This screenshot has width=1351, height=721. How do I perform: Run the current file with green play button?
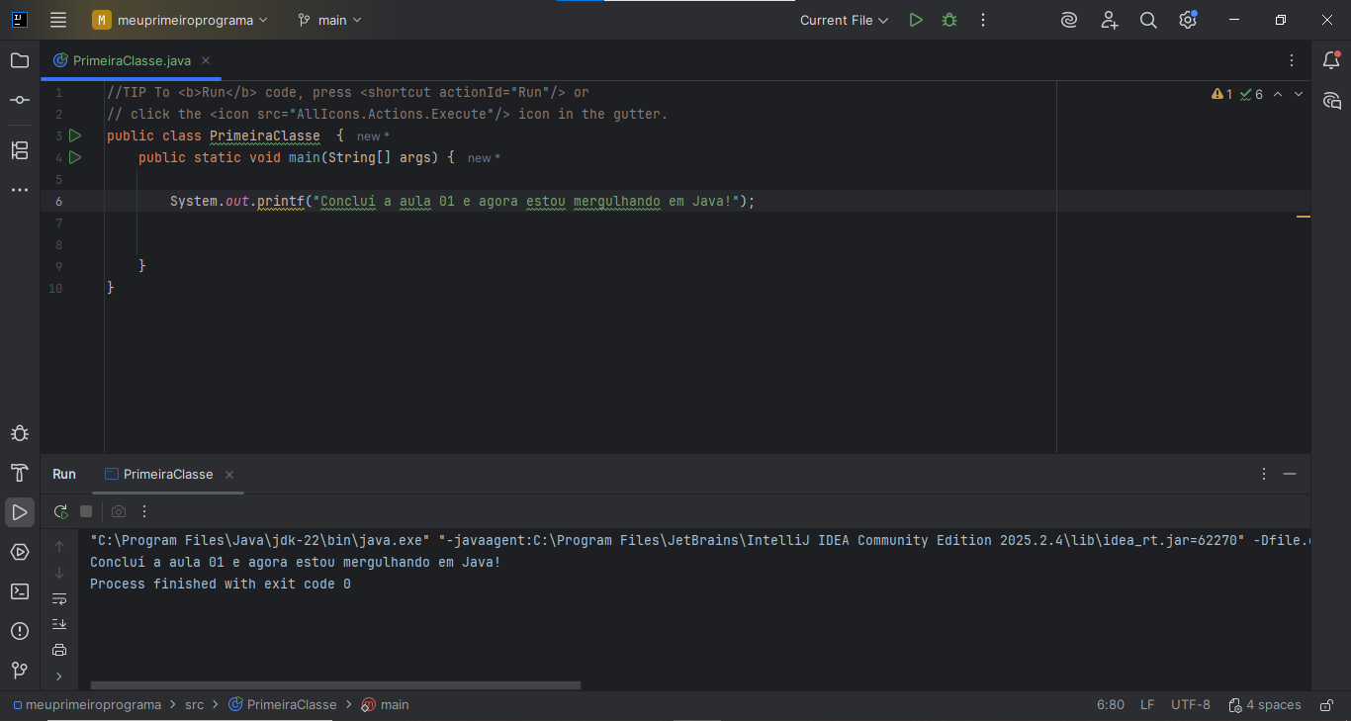tap(916, 20)
